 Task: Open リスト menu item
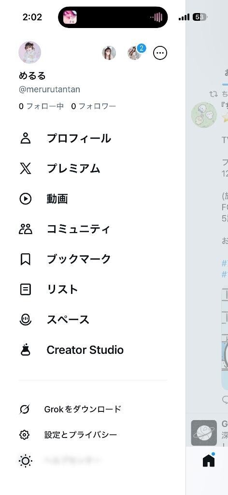(x=62, y=289)
